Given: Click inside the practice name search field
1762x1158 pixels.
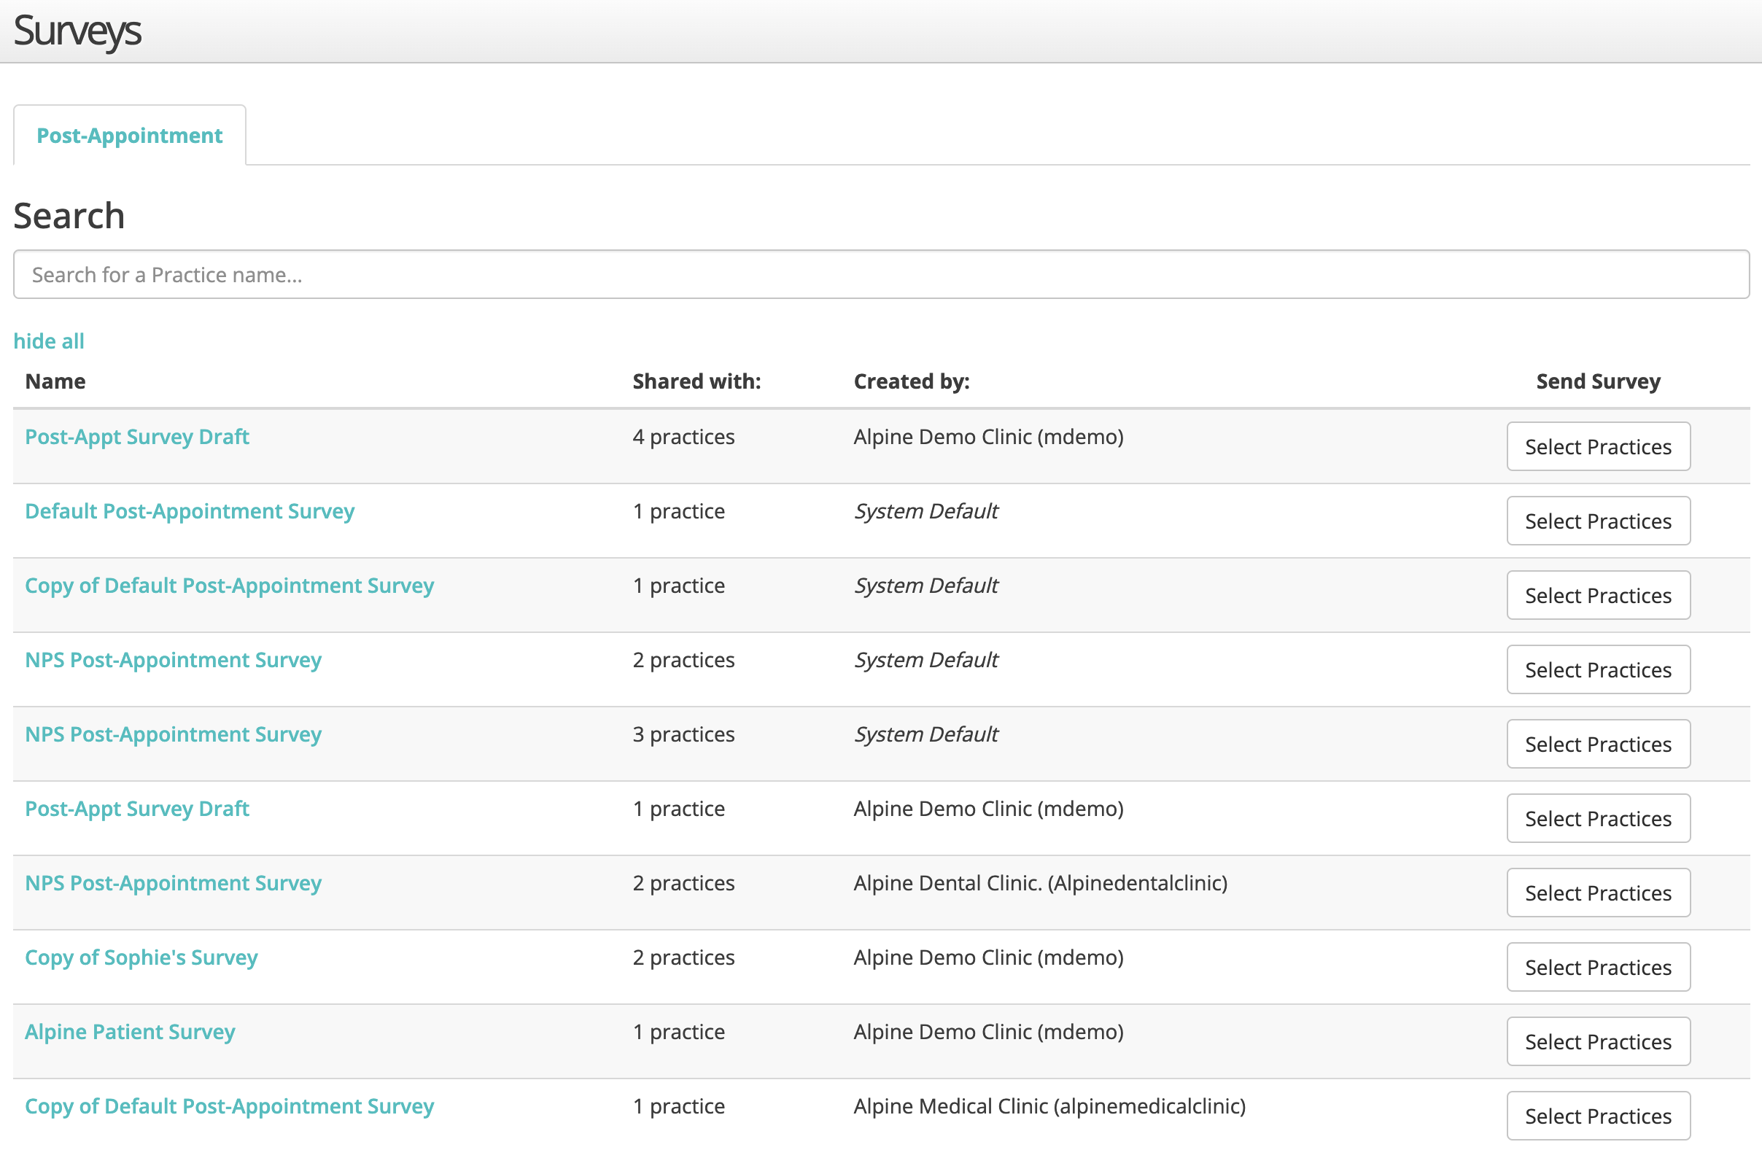Looking at the screenshot, I should pos(880,274).
